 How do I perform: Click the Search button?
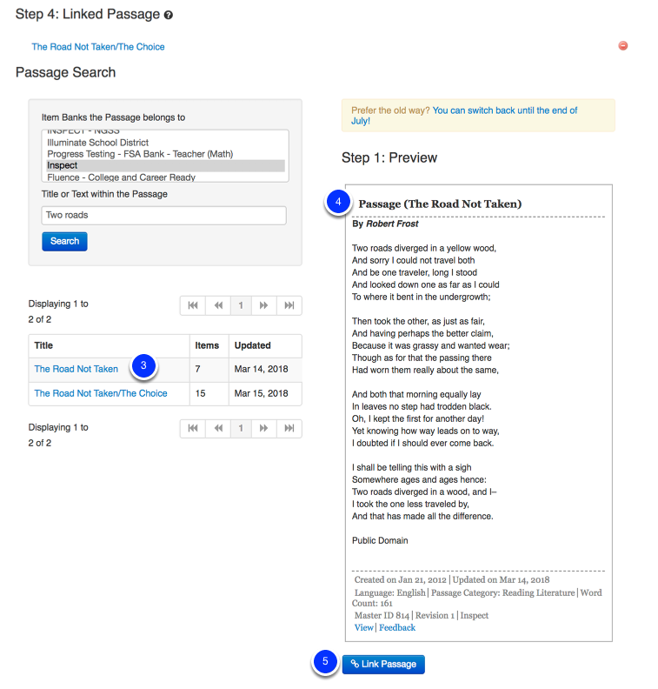[x=64, y=241]
